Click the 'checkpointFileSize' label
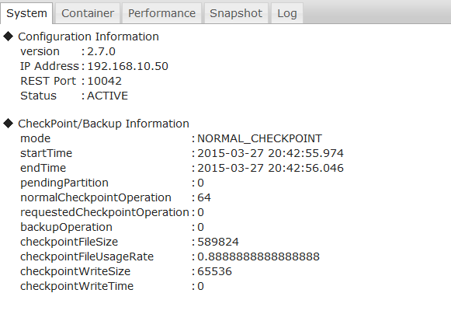 click(x=69, y=242)
